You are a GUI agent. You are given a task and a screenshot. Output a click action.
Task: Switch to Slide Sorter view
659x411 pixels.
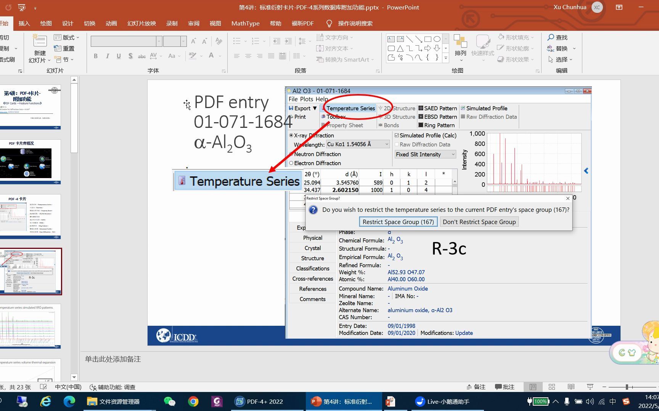pos(552,387)
